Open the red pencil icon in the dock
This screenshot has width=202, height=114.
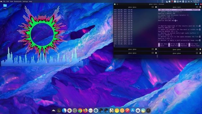[127, 111]
